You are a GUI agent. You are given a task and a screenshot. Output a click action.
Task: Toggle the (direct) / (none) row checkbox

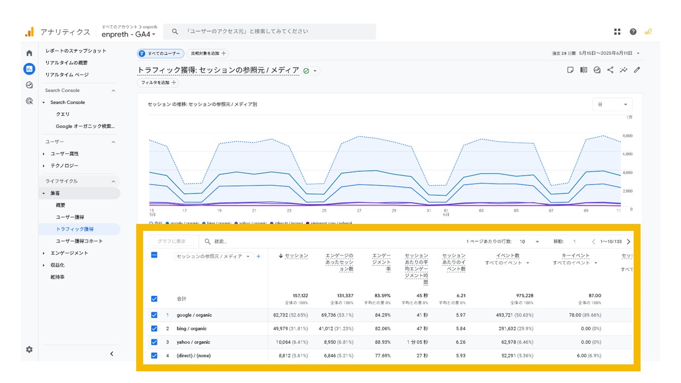[154, 356]
